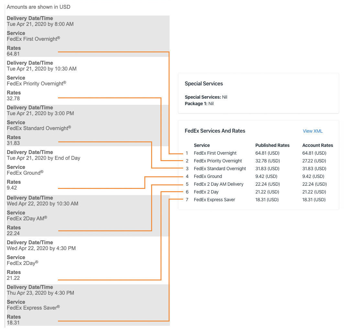Click the 'Thu Apr 23, 2020 by 4:30 PM' delivery time
The image size is (344, 329).
coord(40,293)
